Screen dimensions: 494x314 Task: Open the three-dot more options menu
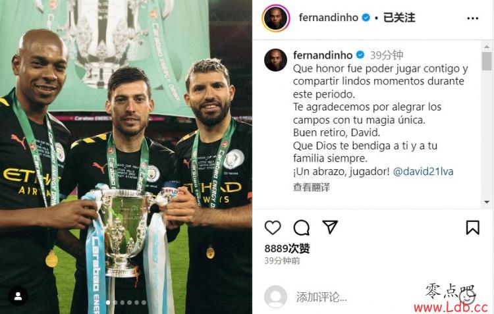(x=472, y=18)
